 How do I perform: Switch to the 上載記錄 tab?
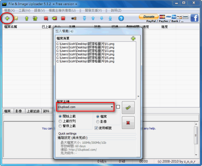(x=33, y=111)
